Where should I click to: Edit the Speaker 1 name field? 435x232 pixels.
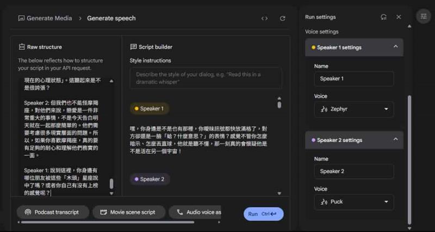click(x=354, y=79)
